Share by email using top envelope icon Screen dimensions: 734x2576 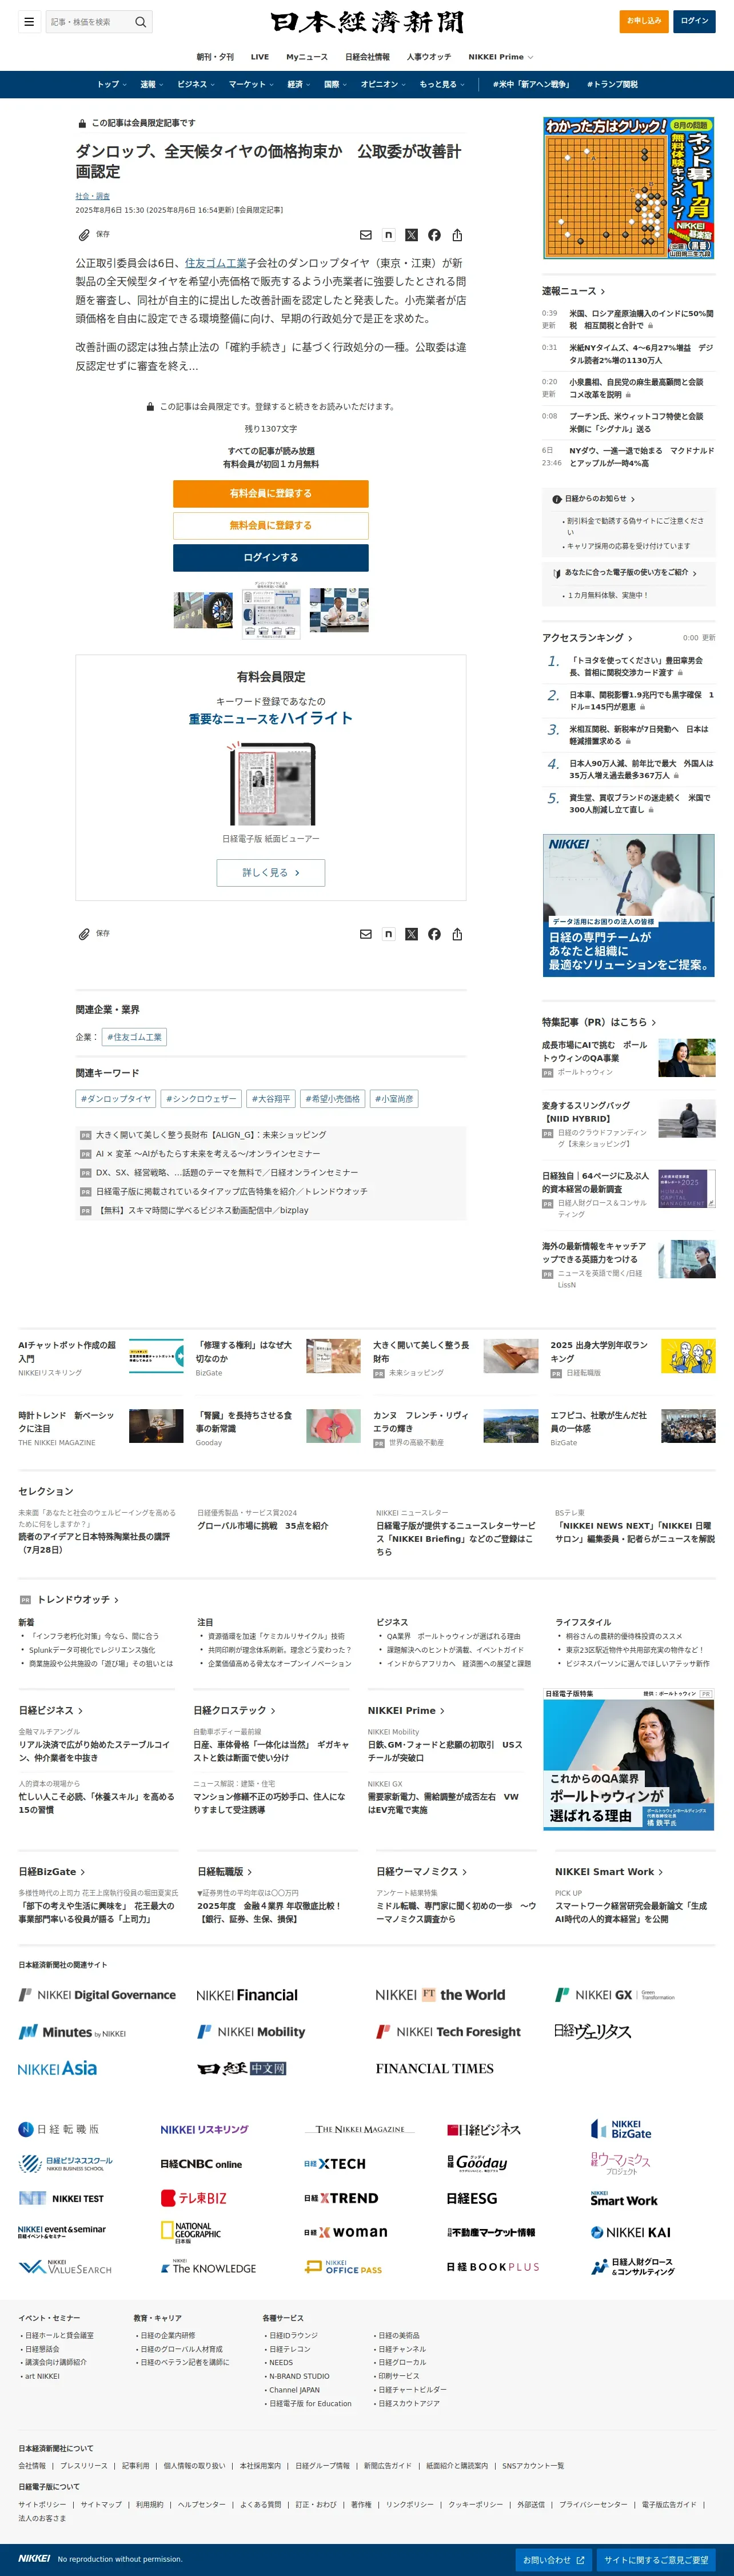[x=365, y=235]
